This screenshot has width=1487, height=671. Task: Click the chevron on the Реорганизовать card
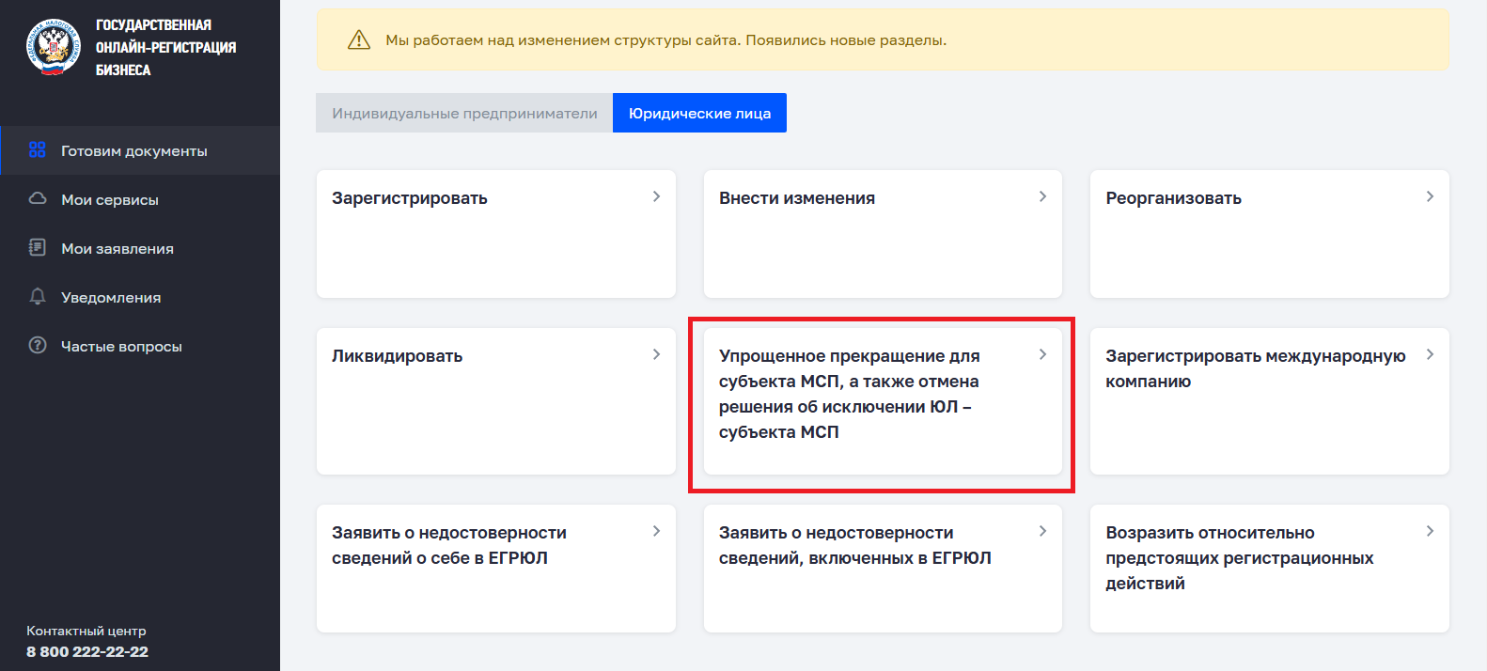point(1430,196)
